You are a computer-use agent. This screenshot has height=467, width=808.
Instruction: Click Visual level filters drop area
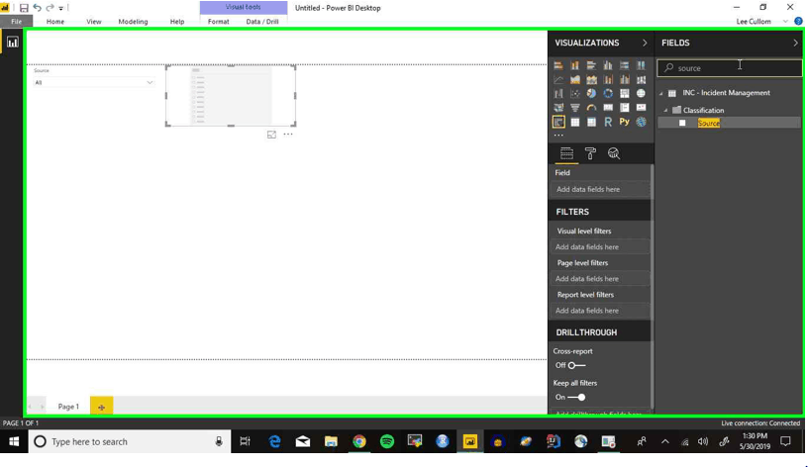tap(600, 247)
